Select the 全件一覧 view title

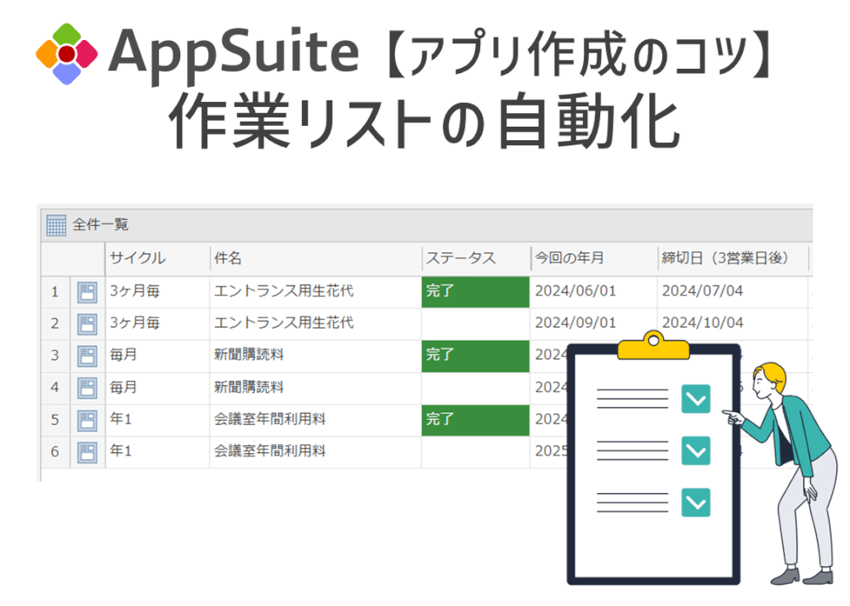pos(100,225)
